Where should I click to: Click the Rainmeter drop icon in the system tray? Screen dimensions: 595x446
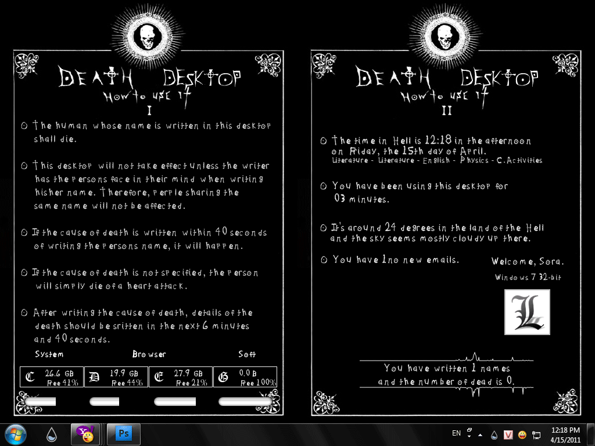pyautogui.click(x=494, y=434)
